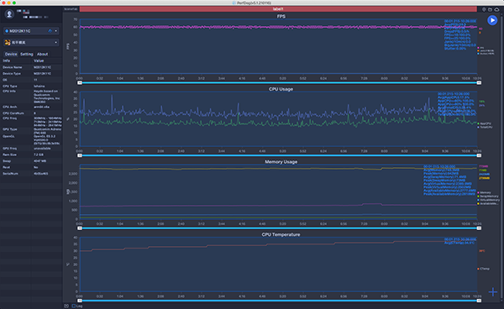Select the CPU Freq row

31,122
